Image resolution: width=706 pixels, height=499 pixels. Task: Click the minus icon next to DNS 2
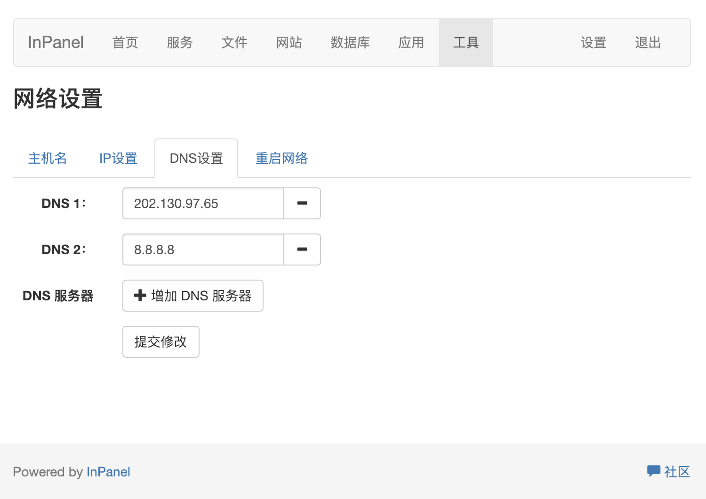pos(302,249)
